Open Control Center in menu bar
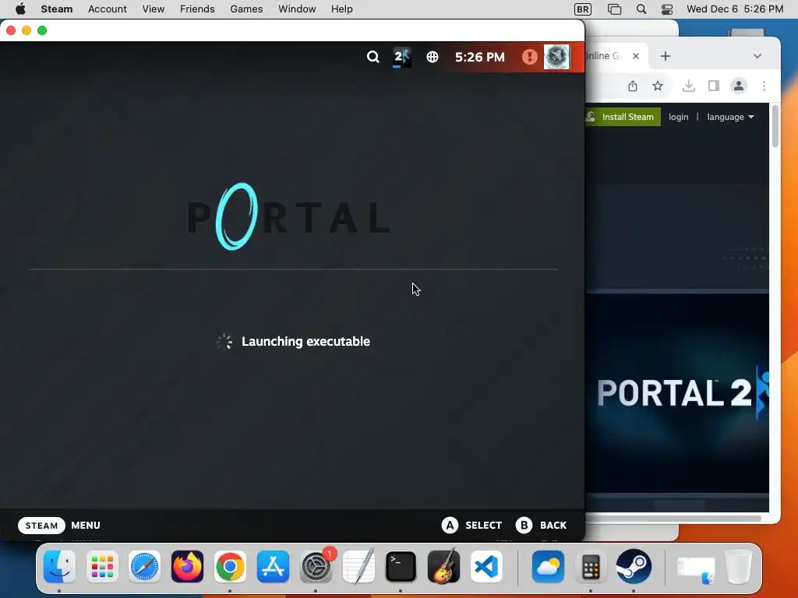The height and width of the screenshot is (598, 798). 667,9
